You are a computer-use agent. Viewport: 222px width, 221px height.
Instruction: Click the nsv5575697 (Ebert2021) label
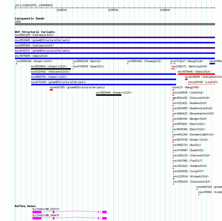pyautogui.click(x=189, y=124)
